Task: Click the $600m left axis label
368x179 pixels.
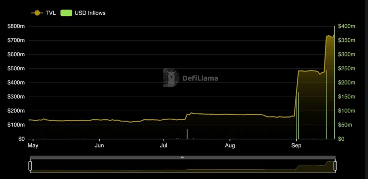Action: pyautogui.click(x=16, y=54)
